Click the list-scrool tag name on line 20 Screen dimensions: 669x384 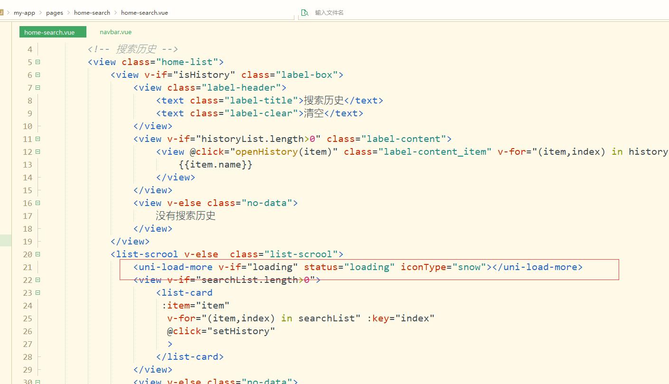147,254
